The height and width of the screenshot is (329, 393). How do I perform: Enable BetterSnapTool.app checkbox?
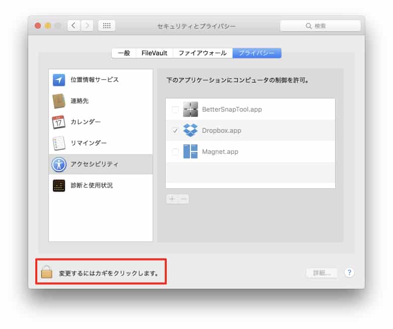[x=175, y=110]
